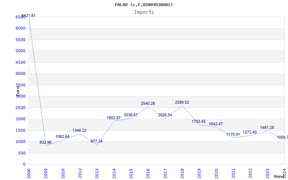Click the Importi subtitle
Viewport: 288px width, 180px height.
click(x=144, y=12)
